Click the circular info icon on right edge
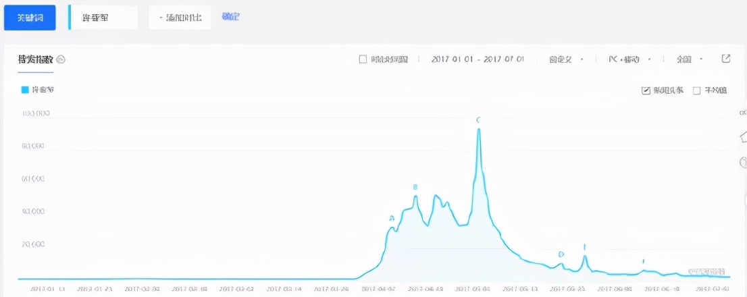 click(x=743, y=162)
